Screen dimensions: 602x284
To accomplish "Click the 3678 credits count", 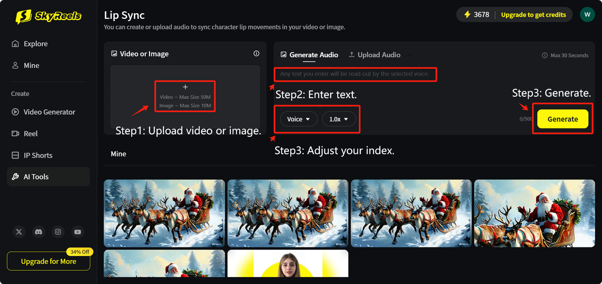I will pos(482,15).
